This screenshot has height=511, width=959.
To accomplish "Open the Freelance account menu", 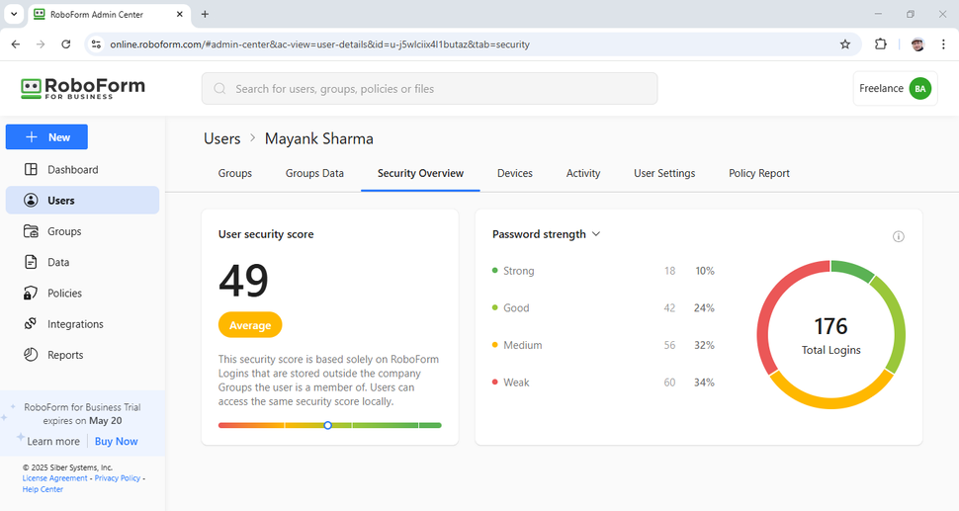I will click(881, 89).
